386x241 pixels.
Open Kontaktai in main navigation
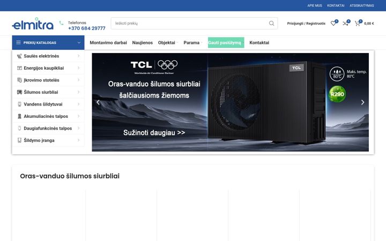pos(259,43)
